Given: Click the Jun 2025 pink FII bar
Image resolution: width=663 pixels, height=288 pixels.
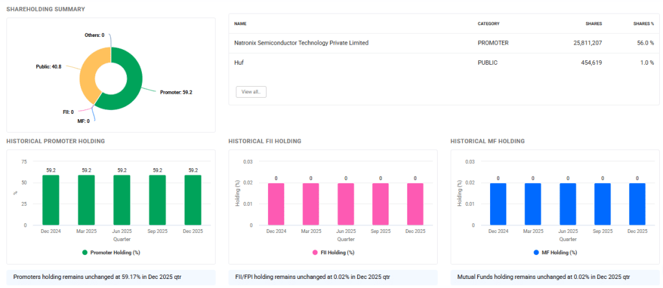Looking at the screenshot, I should click(x=346, y=204).
